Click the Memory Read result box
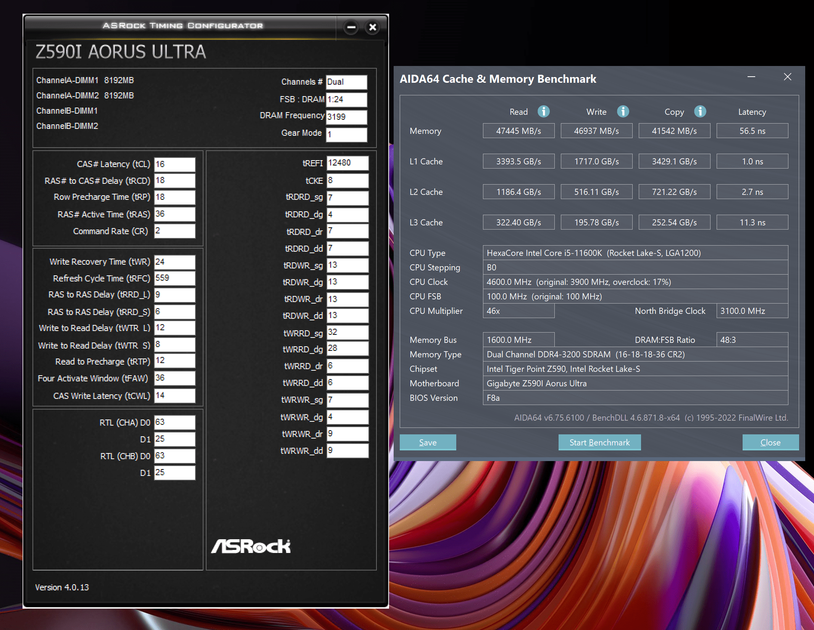The height and width of the screenshot is (630, 814). [518, 131]
